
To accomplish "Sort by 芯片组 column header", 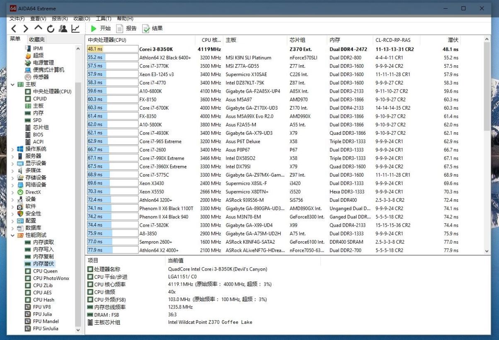I will coord(308,40).
